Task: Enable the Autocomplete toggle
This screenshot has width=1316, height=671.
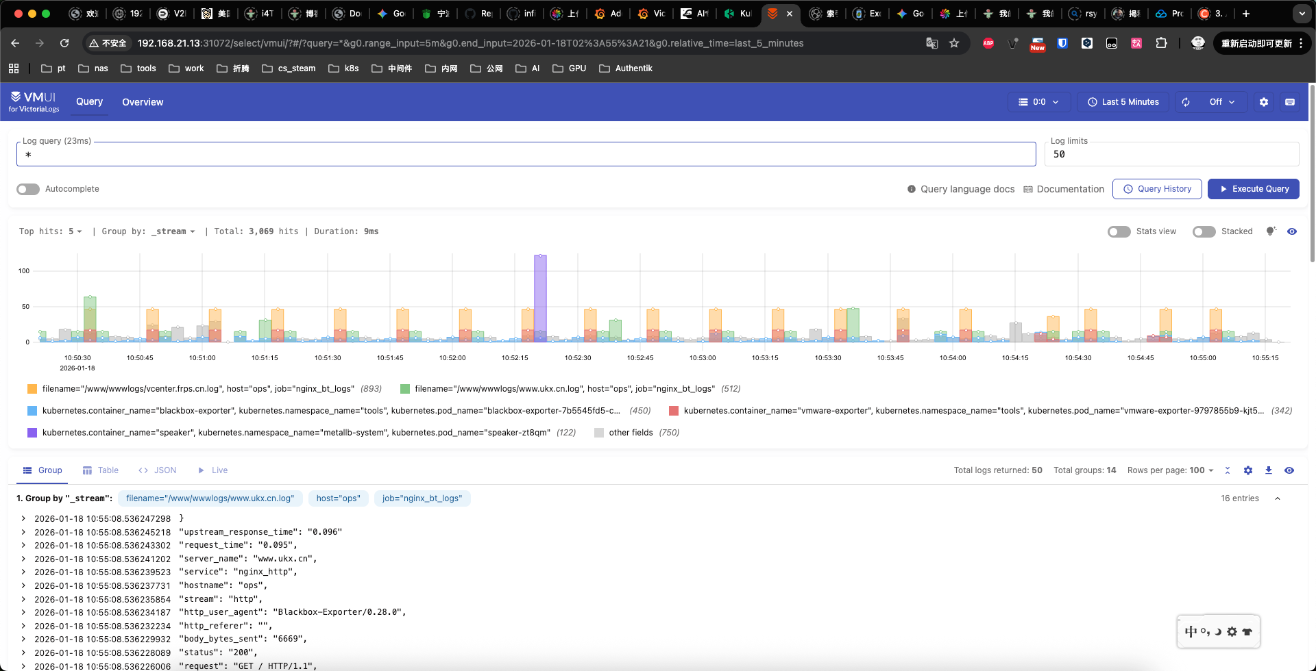Action: tap(27, 189)
